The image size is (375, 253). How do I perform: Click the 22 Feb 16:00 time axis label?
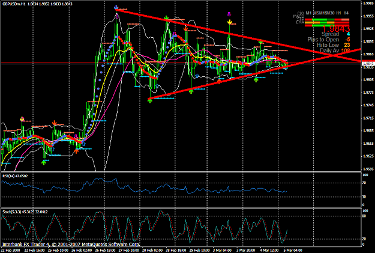click(34, 250)
